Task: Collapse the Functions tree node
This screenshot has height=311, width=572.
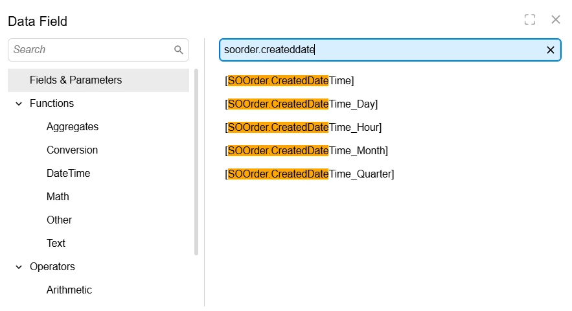Action: 19,104
